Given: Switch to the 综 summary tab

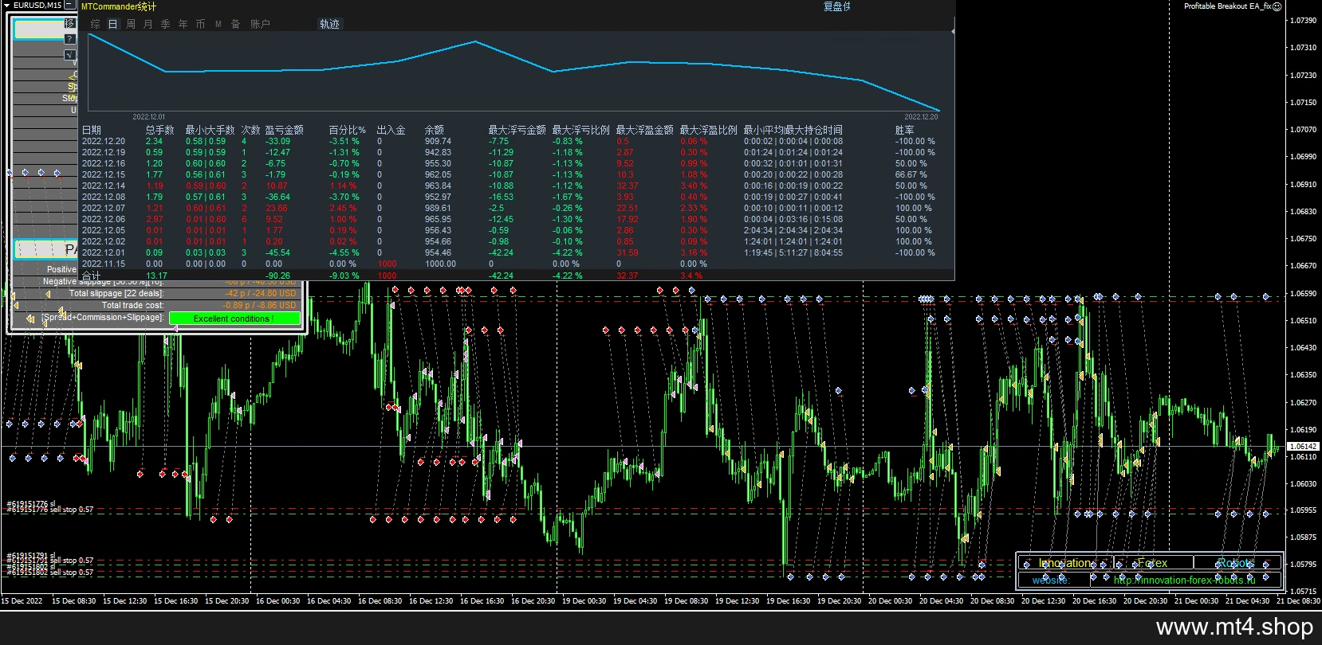Looking at the screenshot, I should pyautogui.click(x=96, y=24).
